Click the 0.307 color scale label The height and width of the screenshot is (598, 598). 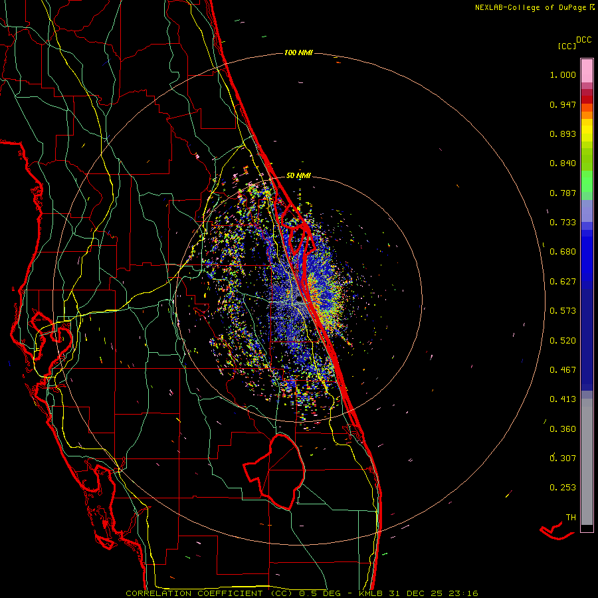click(x=563, y=458)
